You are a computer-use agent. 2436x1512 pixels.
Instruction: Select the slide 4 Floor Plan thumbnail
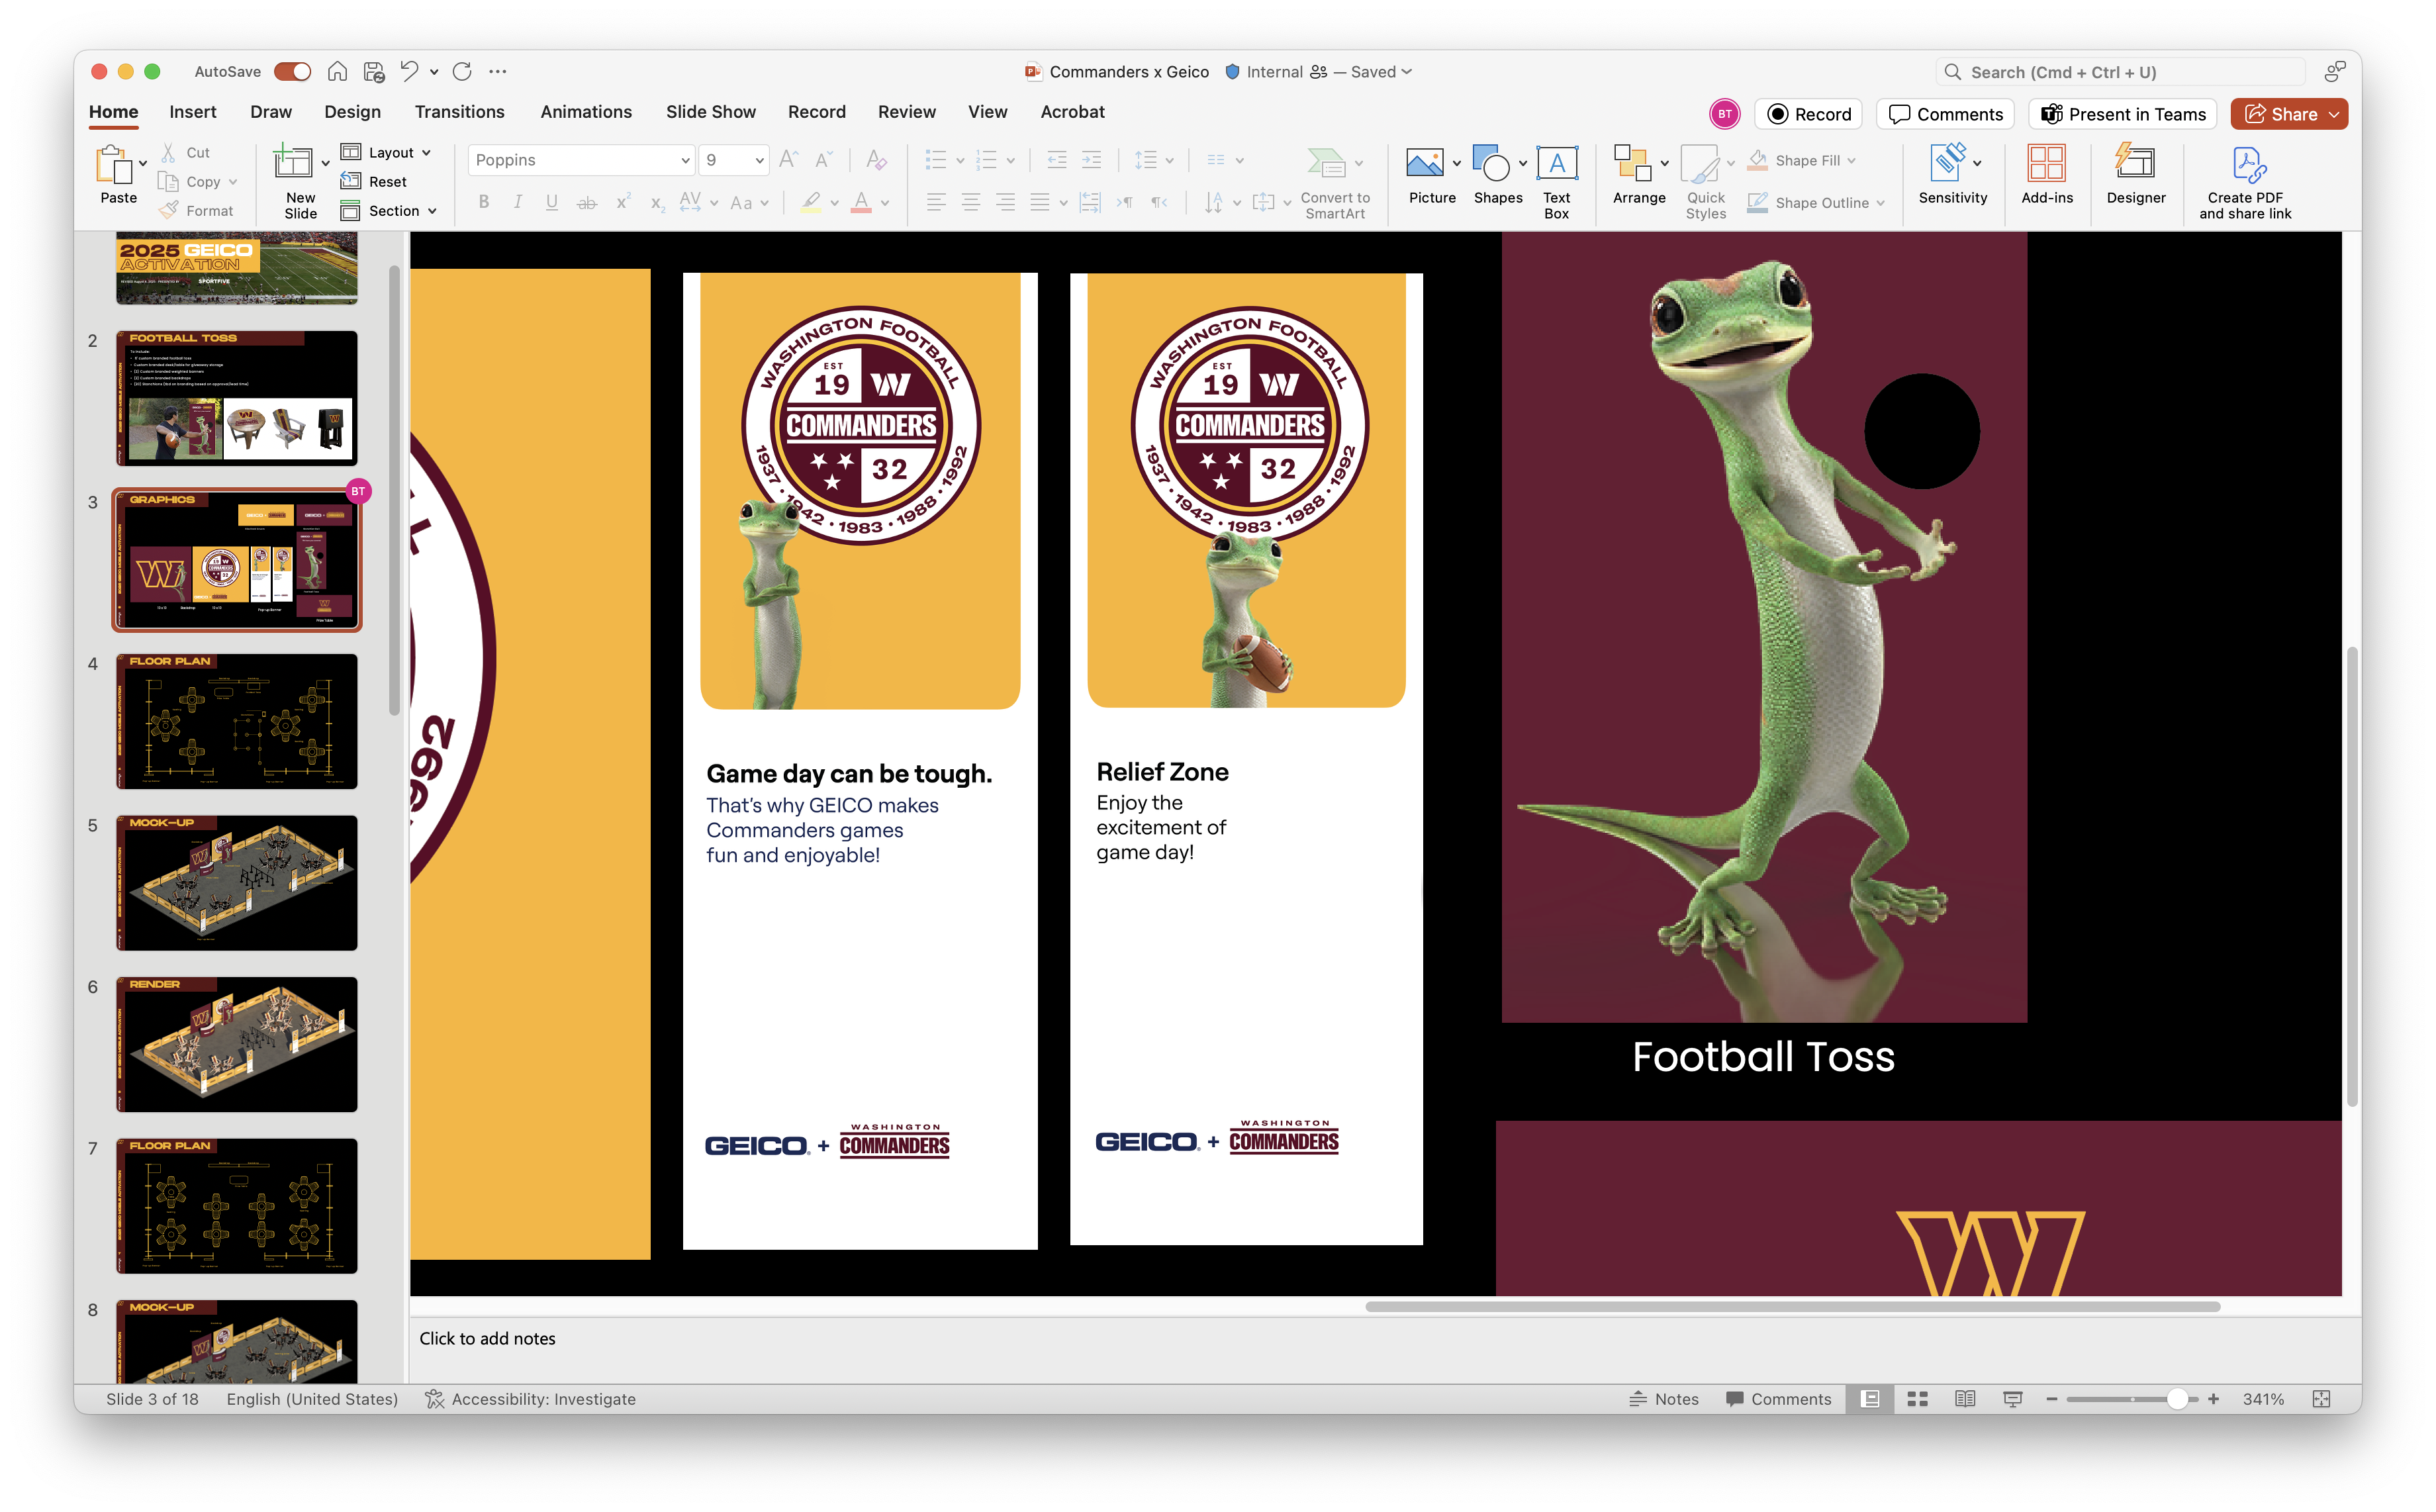[x=237, y=721]
